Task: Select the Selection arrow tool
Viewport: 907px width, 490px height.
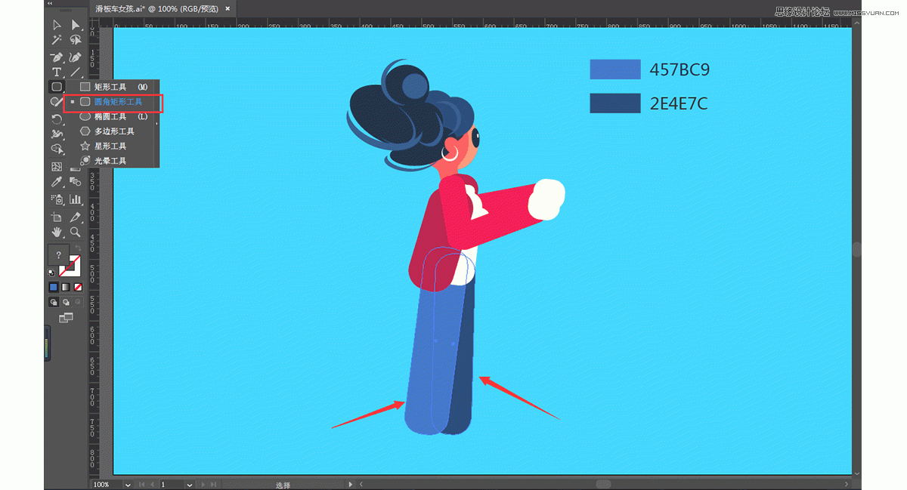Action: (x=57, y=26)
